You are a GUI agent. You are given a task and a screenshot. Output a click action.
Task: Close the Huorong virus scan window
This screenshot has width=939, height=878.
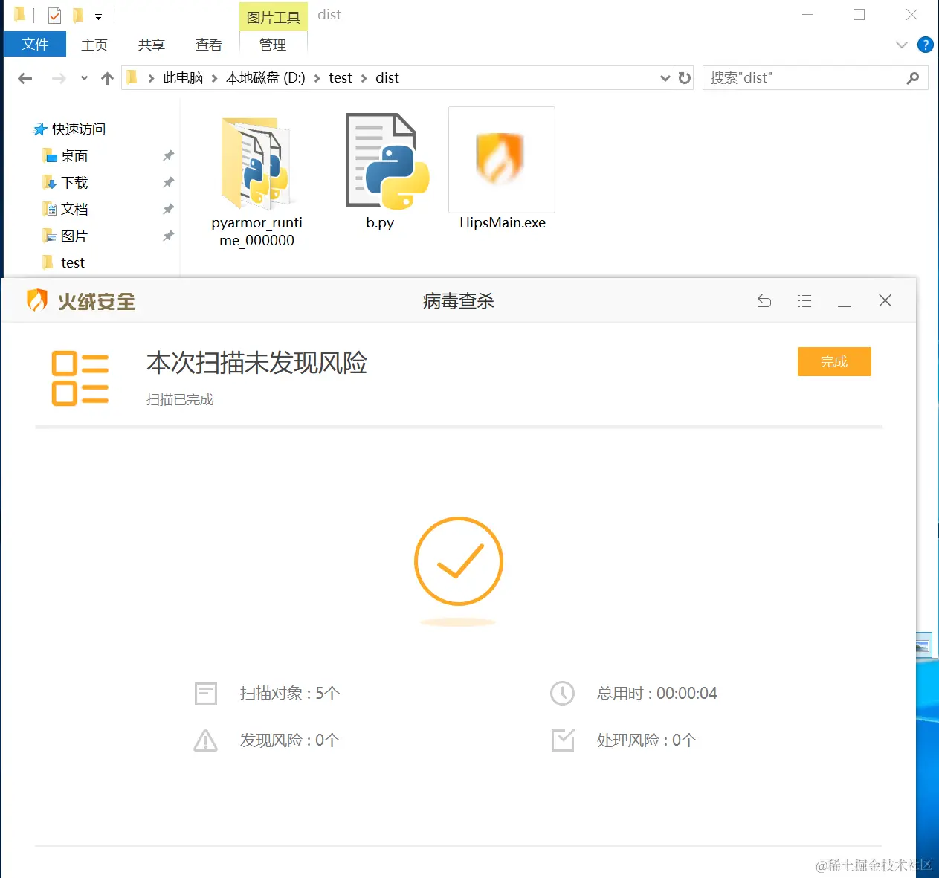885,300
